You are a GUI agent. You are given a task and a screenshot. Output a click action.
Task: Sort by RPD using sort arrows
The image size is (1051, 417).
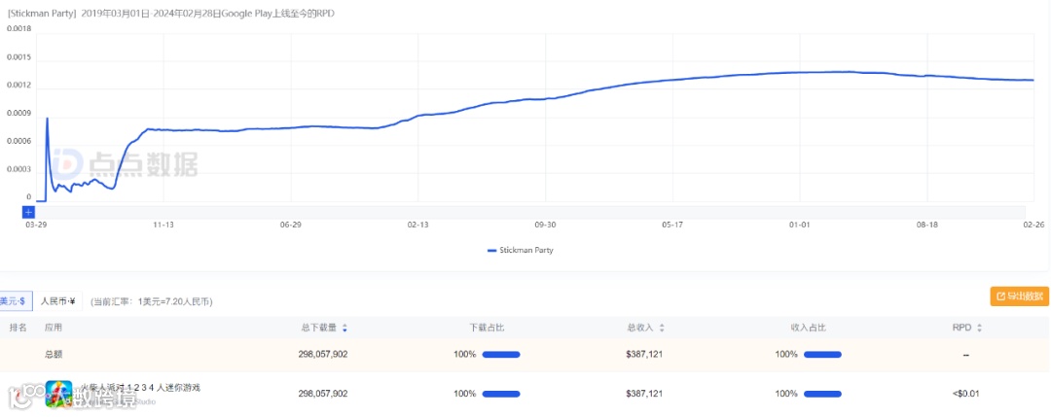click(979, 329)
